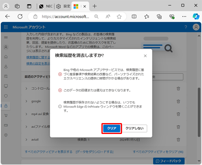Delete the aviutl activity with trash icon
Viewport: 202px width, 165px height.
pyautogui.click(x=178, y=140)
